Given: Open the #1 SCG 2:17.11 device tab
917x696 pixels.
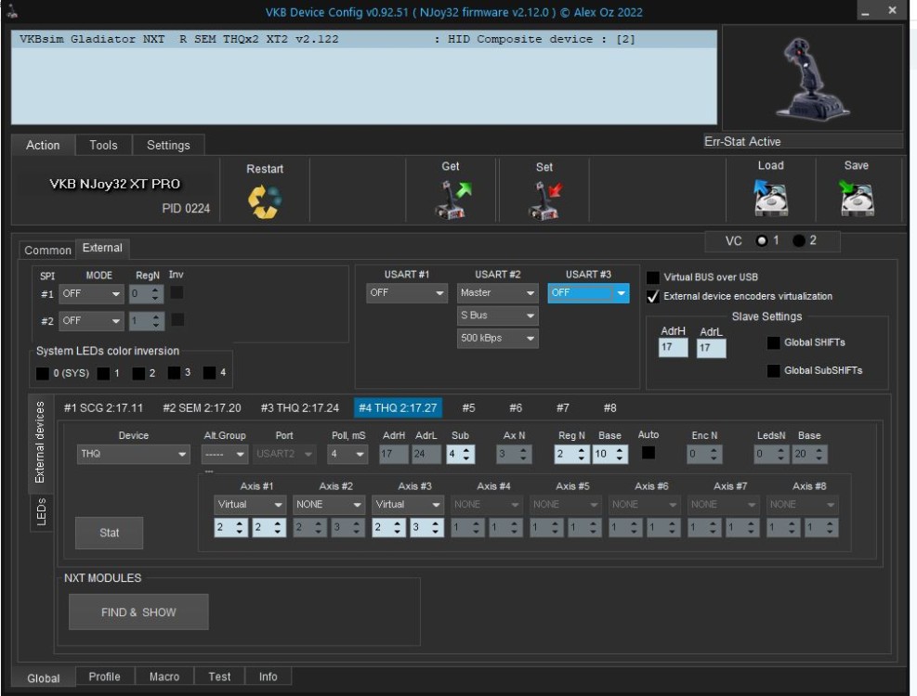Looking at the screenshot, I should (103, 407).
